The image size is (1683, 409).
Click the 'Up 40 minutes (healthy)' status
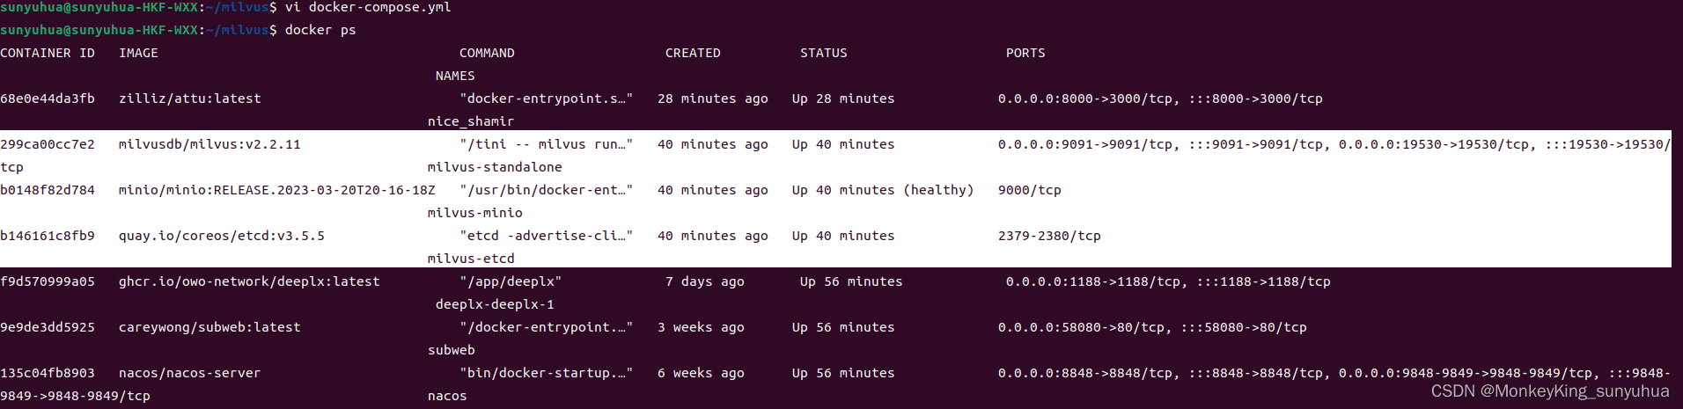click(x=883, y=190)
